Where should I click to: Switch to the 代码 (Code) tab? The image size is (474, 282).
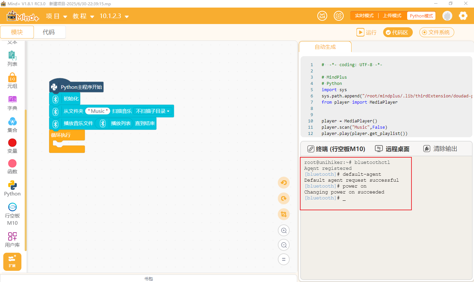(49, 32)
